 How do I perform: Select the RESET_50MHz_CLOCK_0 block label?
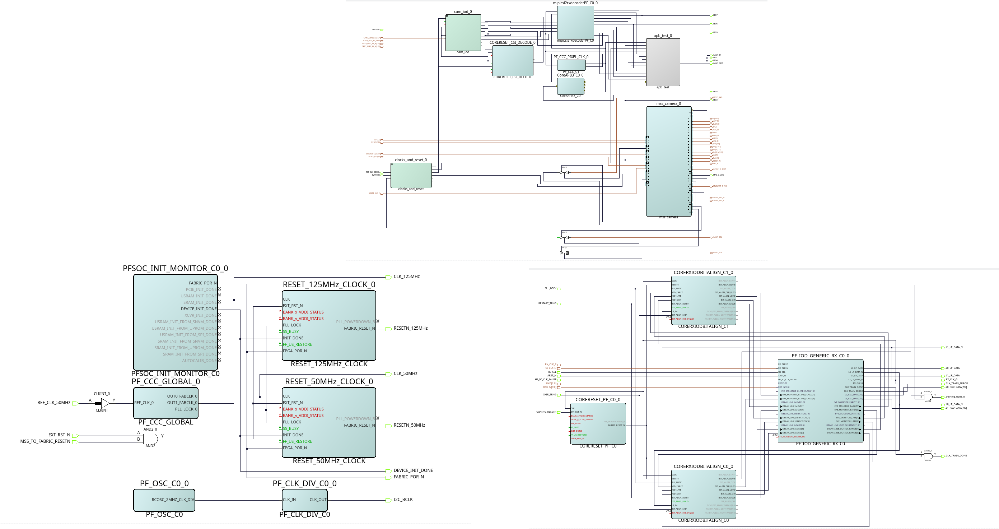329,381
